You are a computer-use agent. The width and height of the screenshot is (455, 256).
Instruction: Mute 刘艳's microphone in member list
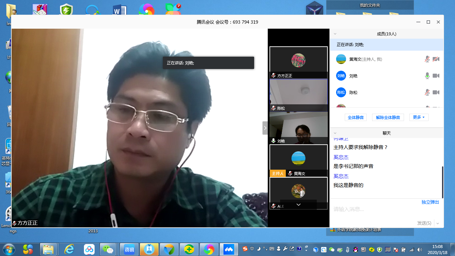click(427, 76)
